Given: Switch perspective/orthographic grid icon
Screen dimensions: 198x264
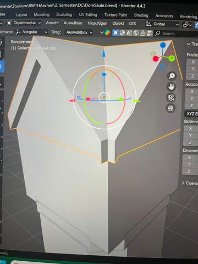Looking at the screenshot, I should (170, 108).
